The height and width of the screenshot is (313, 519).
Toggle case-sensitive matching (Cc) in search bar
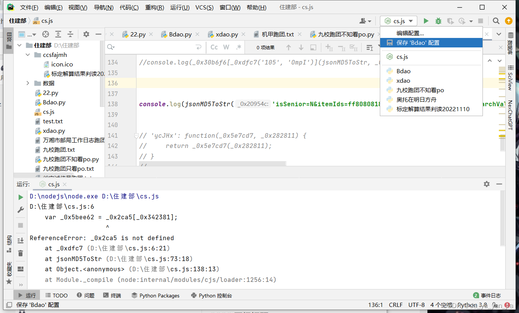(214, 47)
